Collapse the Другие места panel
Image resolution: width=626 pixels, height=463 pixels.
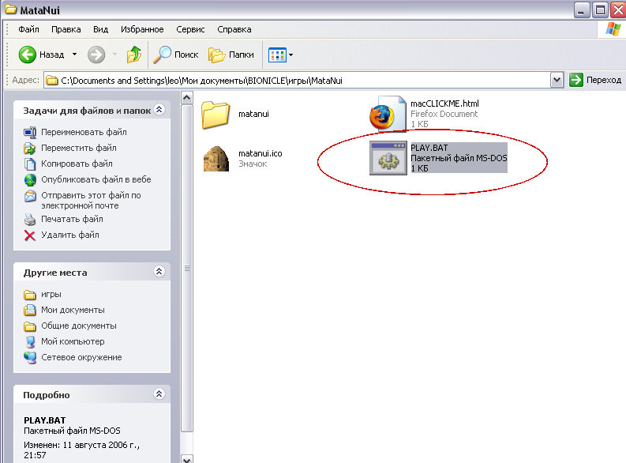(159, 272)
